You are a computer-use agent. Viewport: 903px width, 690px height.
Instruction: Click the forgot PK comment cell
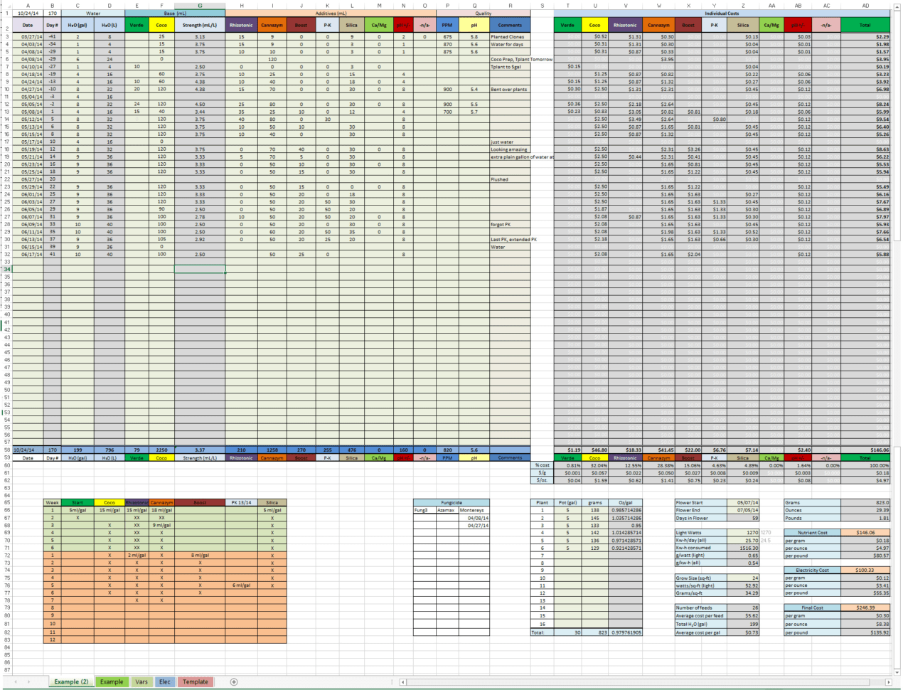[510, 224]
